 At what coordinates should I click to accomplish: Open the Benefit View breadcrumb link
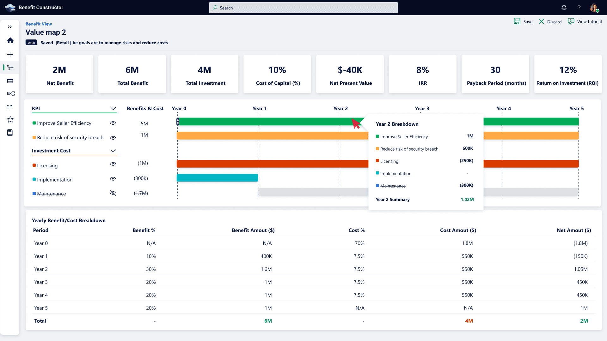[39, 24]
